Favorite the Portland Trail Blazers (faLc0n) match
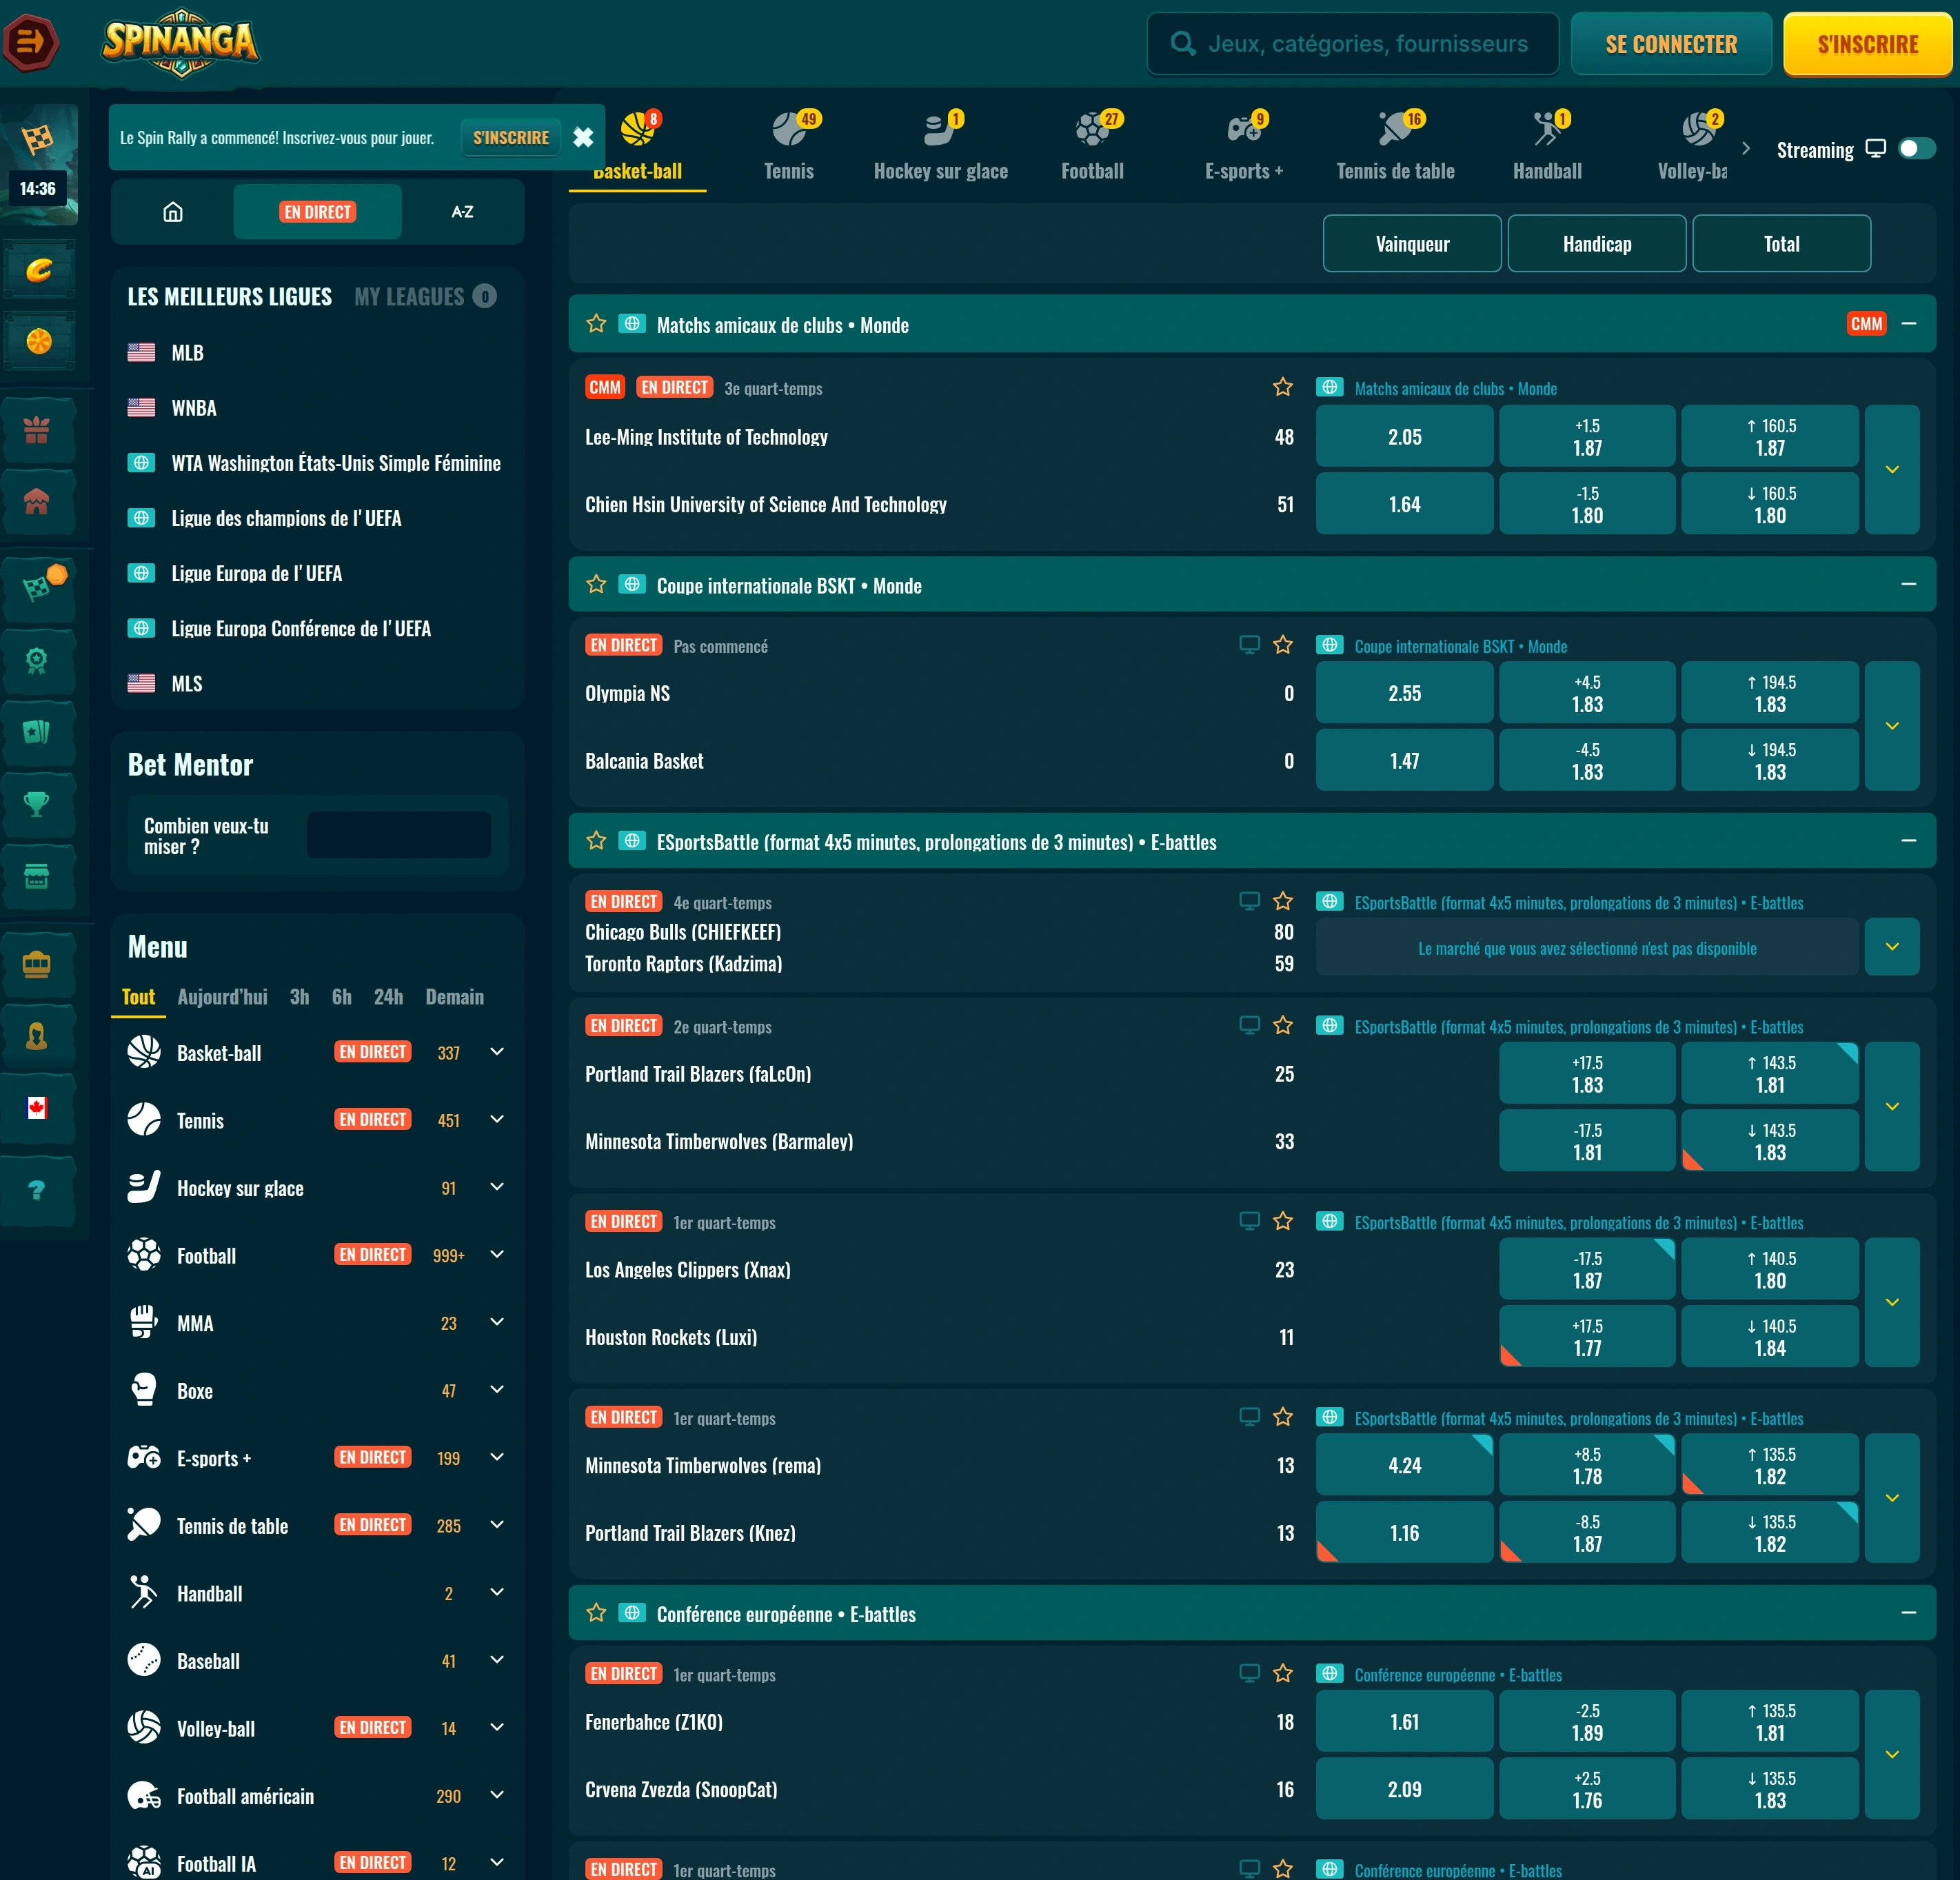This screenshot has width=1960, height=1880. (1283, 1025)
